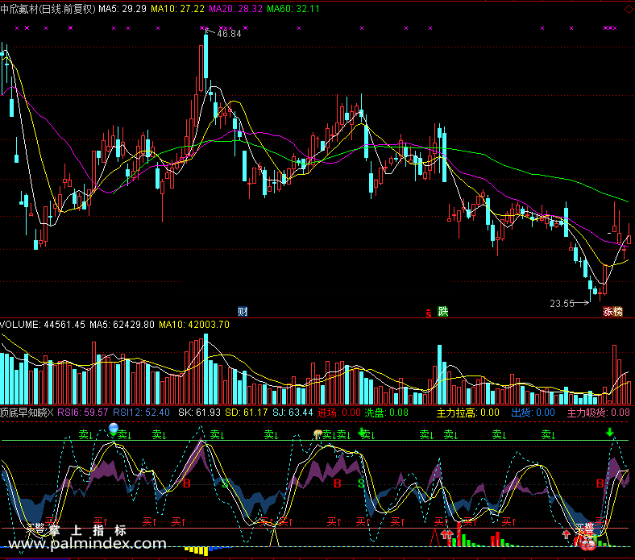The height and width of the screenshot is (560, 635).
Task: Click the MA20: 28.32 label
Action: (x=235, y=9)
